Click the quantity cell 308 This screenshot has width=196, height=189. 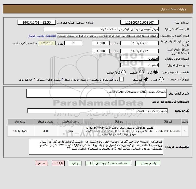pyautogui.click(x=46, y=131)
